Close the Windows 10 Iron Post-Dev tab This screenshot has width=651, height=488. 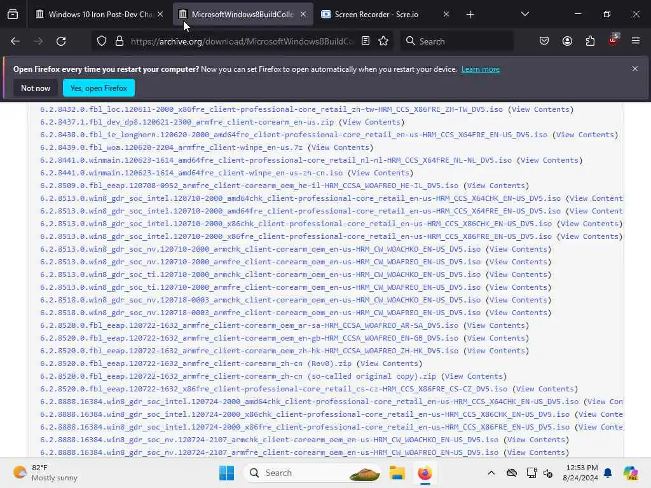point(160,15)
